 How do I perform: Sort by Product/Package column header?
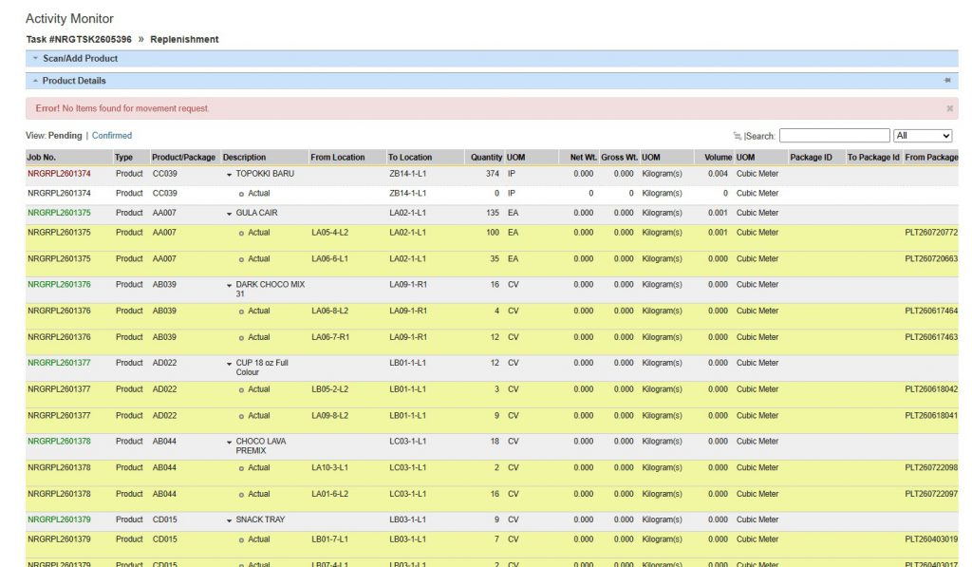pos(183,158)
